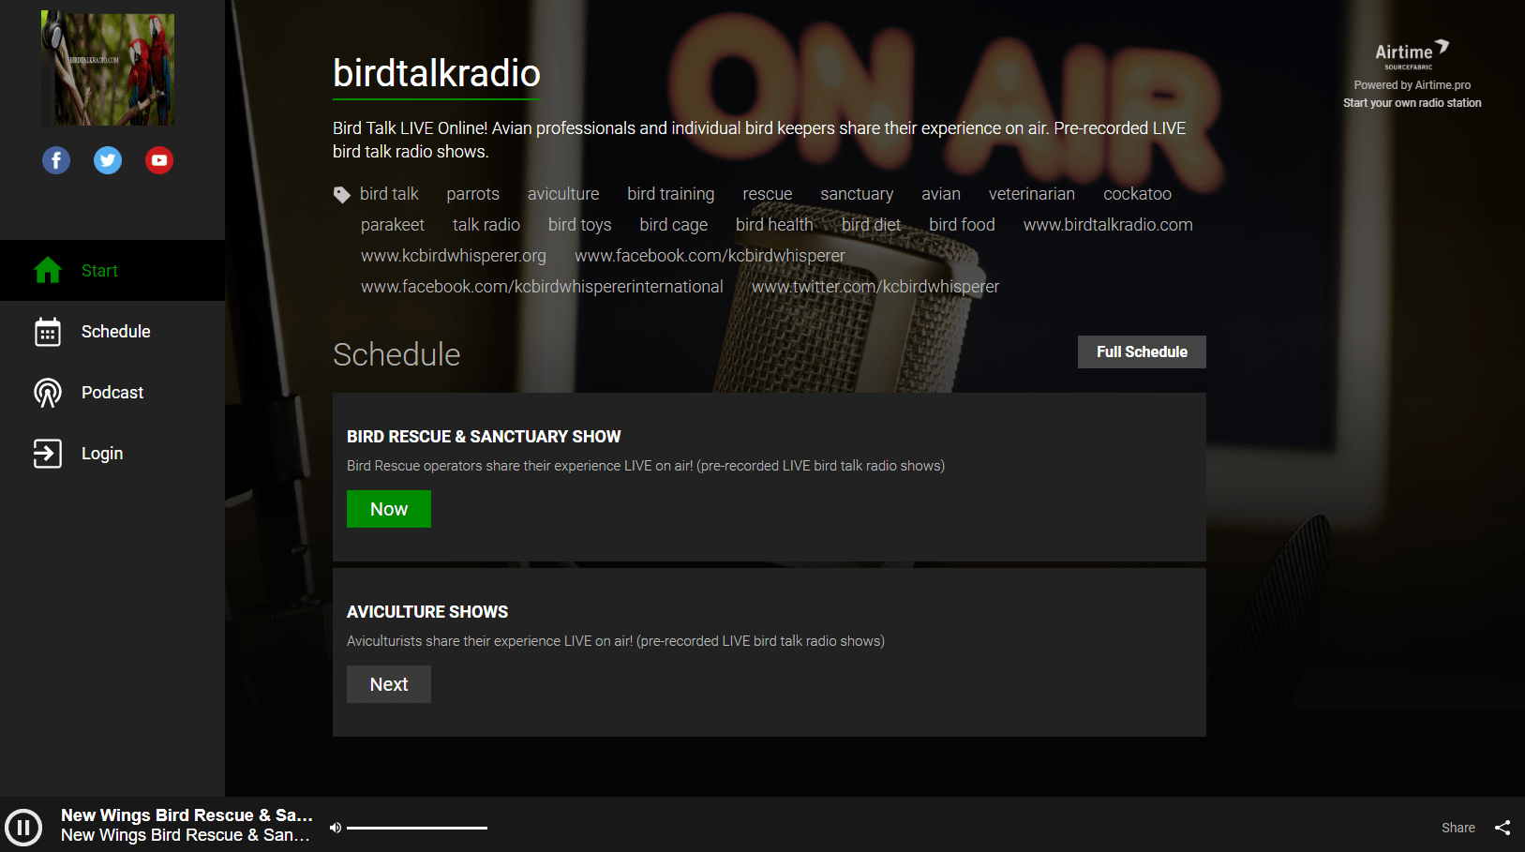The width and height of the screenshot is (1525, 852).
Task: Mute the volume speaker icon
Action: click(x=336, y=828)
